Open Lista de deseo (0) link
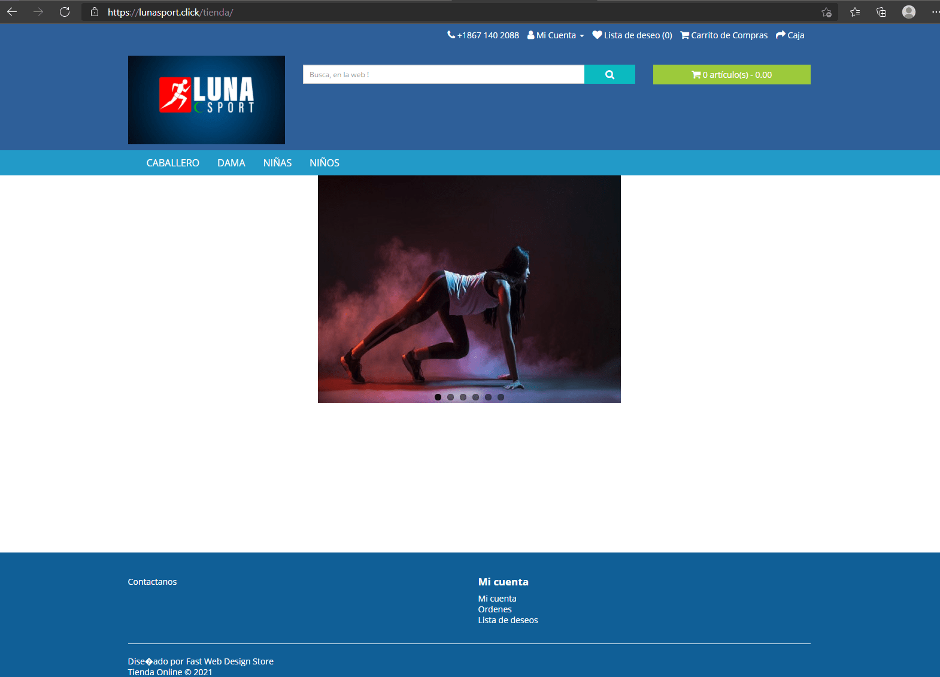 tap(632, 35)
